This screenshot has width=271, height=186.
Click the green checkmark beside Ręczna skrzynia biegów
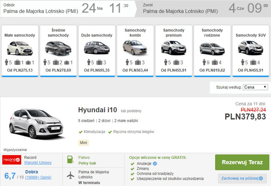(x=110, y=132)
